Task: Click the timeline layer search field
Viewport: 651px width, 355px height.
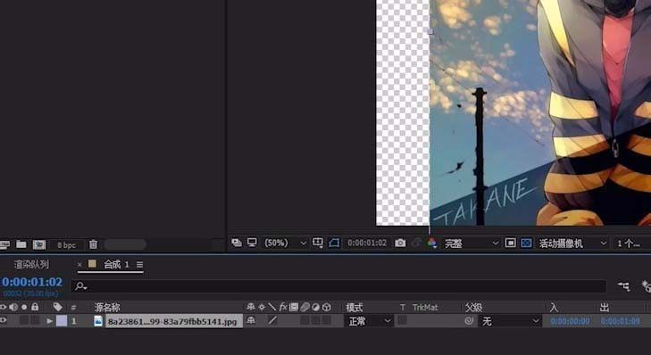Action: (x=338, y=286)
